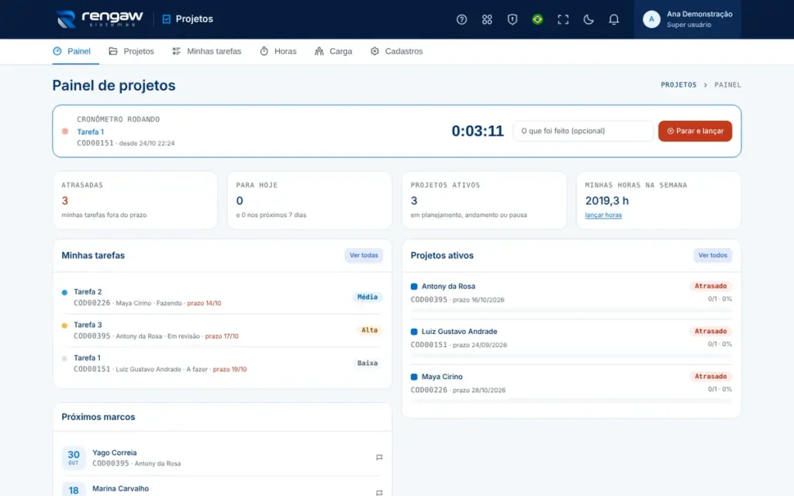This screenshot has height=496, width=794.
Task: Open the Cadastros tab
Action: pos(396,51)
